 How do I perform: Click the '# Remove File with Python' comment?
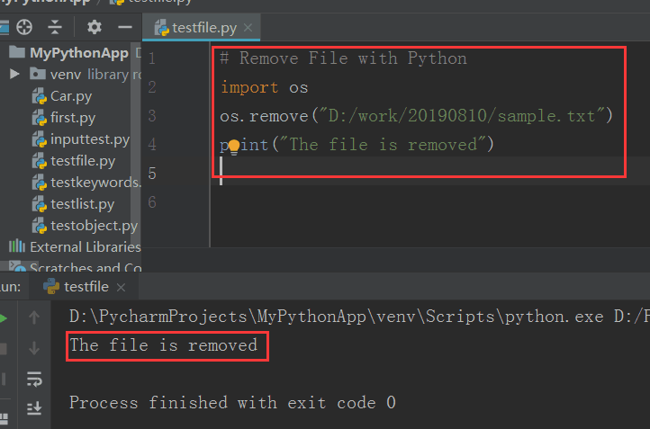point(343,58)
